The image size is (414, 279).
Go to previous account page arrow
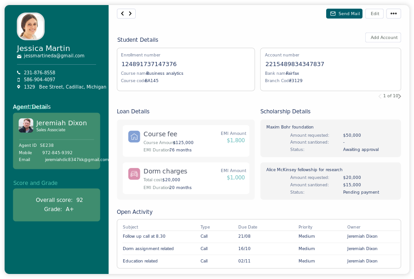tap(379, 96)
